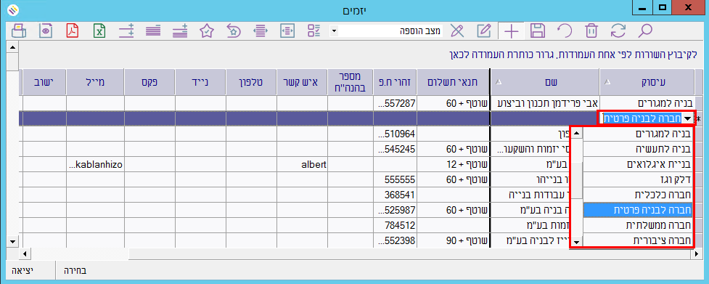Select בניית איגלואים from the dropdown list
The height and width of the screenshot is (284, 709).
tap(638, 165)
